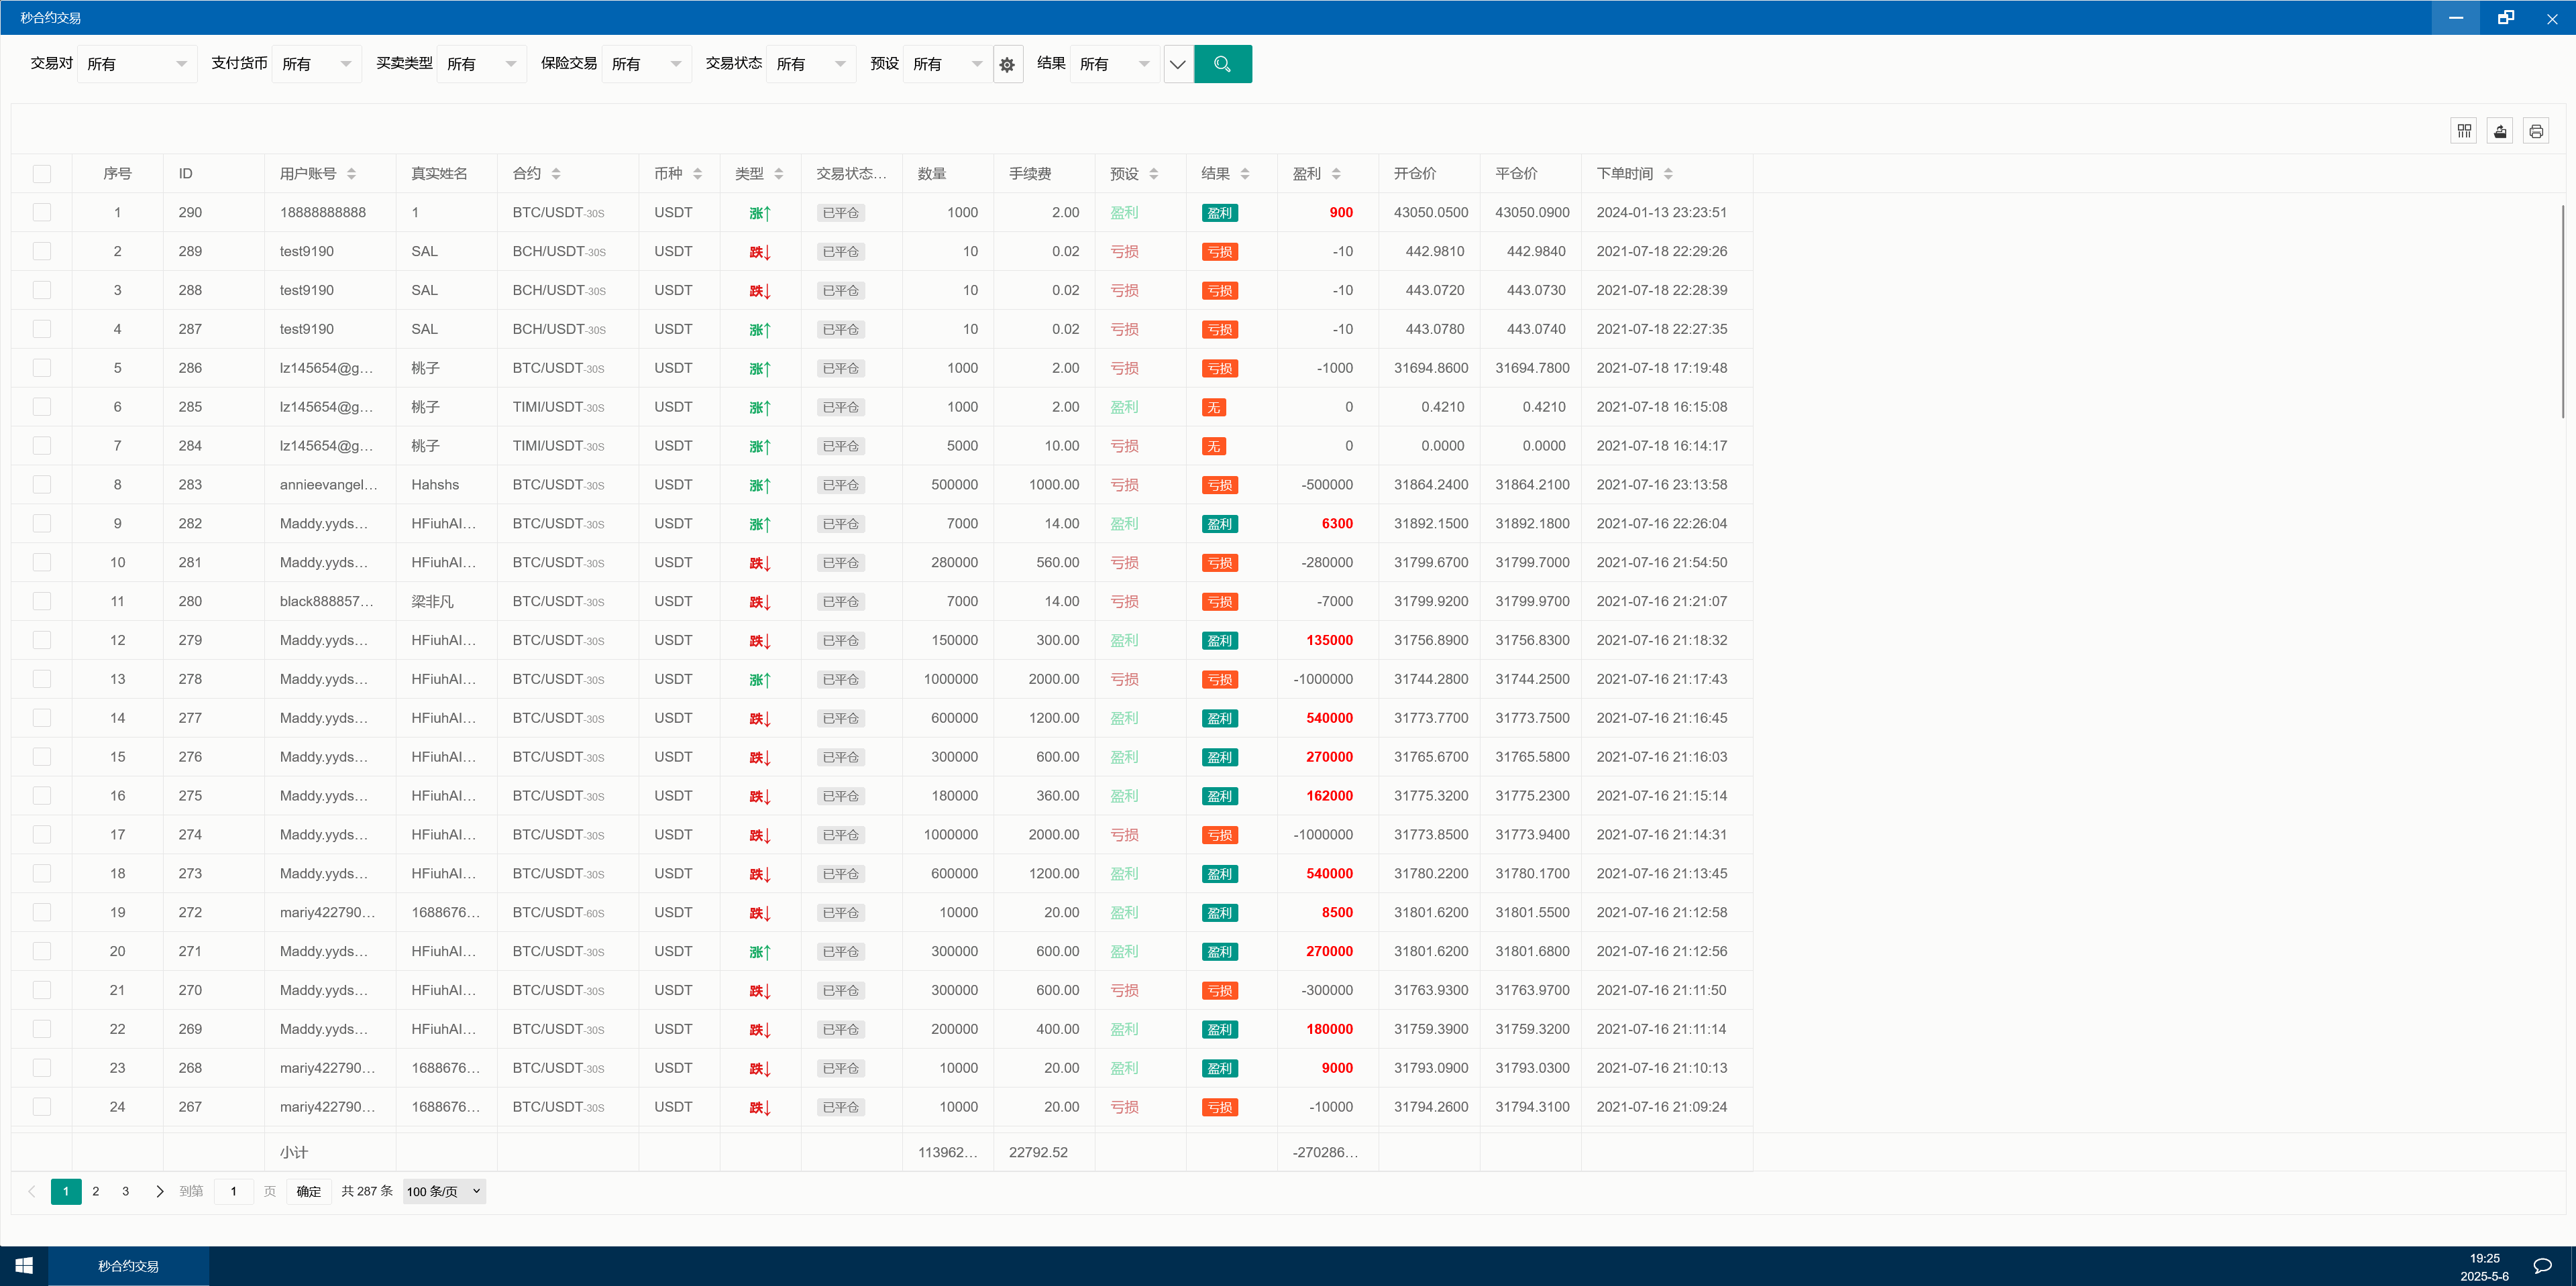This screenshot has width=2576, height=1286.
Task: Sort by 下单时间 column arrows
Action: point(1668,174)
